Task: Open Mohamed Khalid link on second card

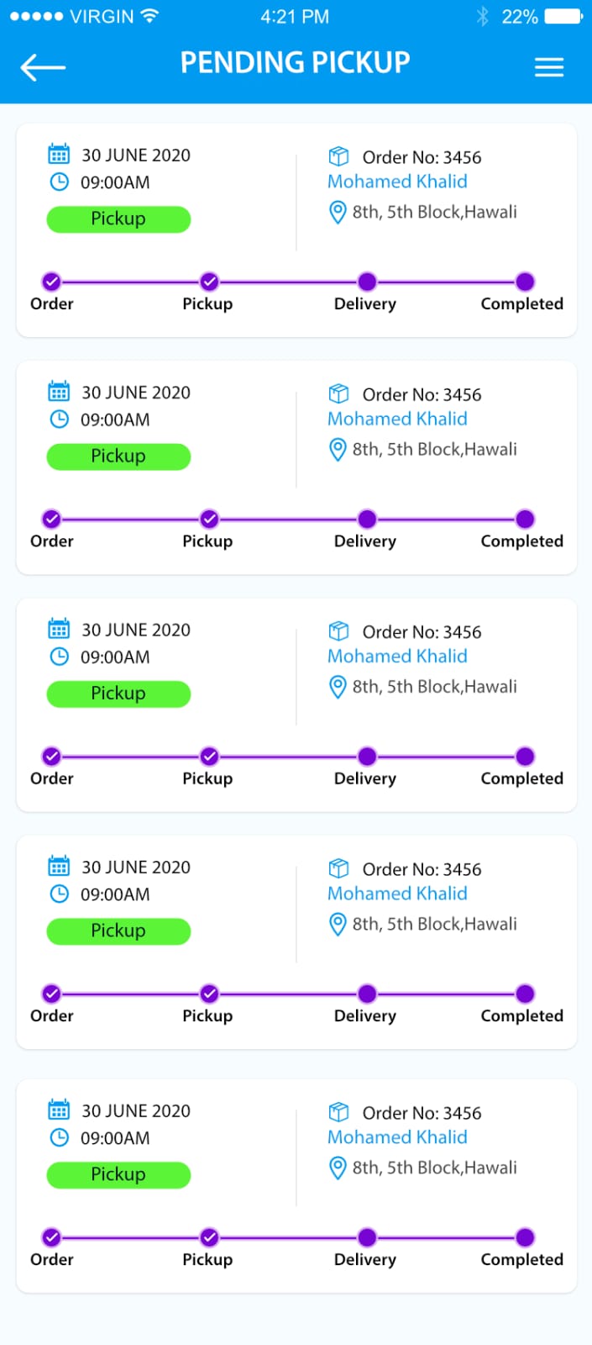Action: coord(397,419)
